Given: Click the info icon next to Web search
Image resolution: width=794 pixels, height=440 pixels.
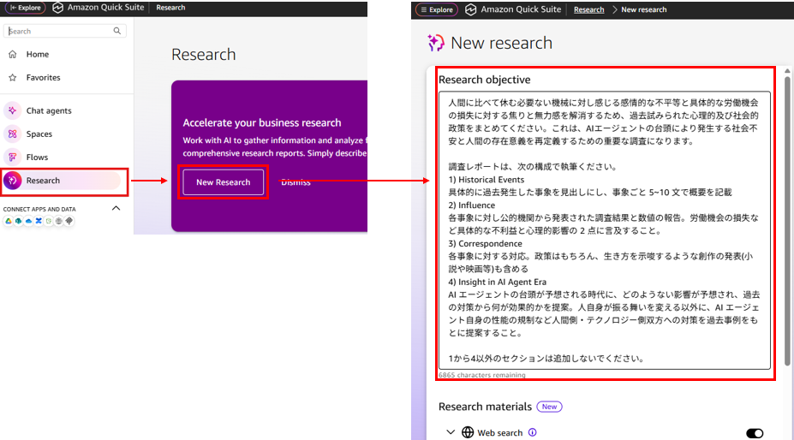Looking at the screenshot, I should 532,432.
